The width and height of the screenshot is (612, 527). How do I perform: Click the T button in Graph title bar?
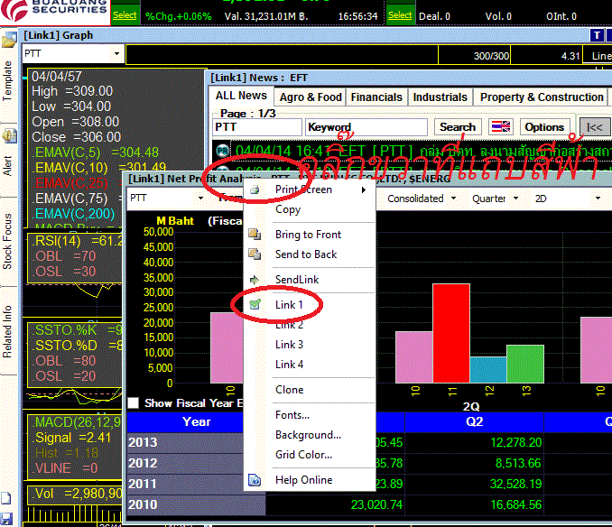[597, 35]
